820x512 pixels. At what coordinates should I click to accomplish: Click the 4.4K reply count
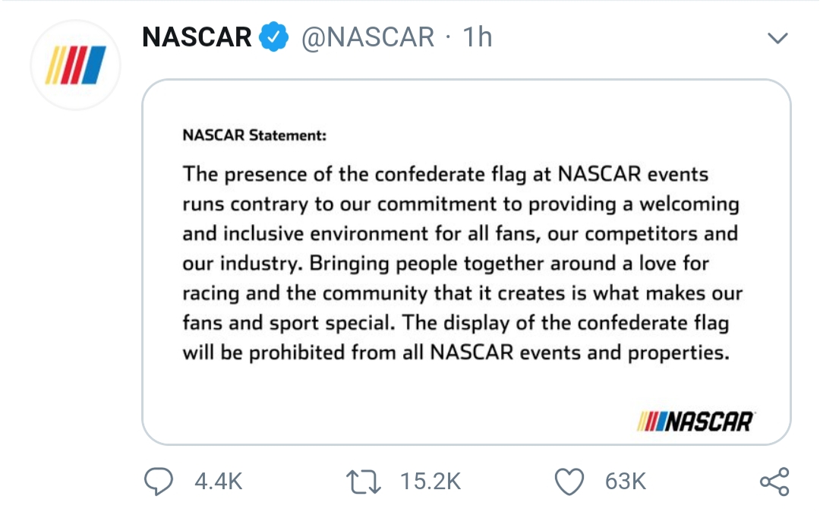[x=219, y=482]
